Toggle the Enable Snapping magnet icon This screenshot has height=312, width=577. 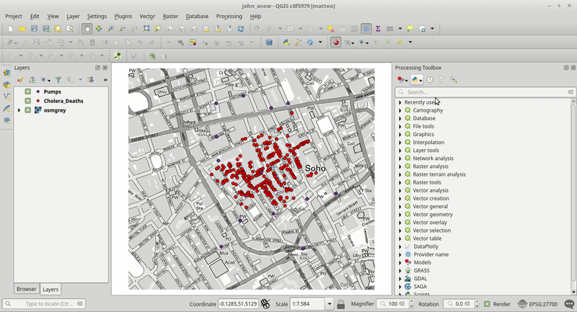[x=335, y=43]
